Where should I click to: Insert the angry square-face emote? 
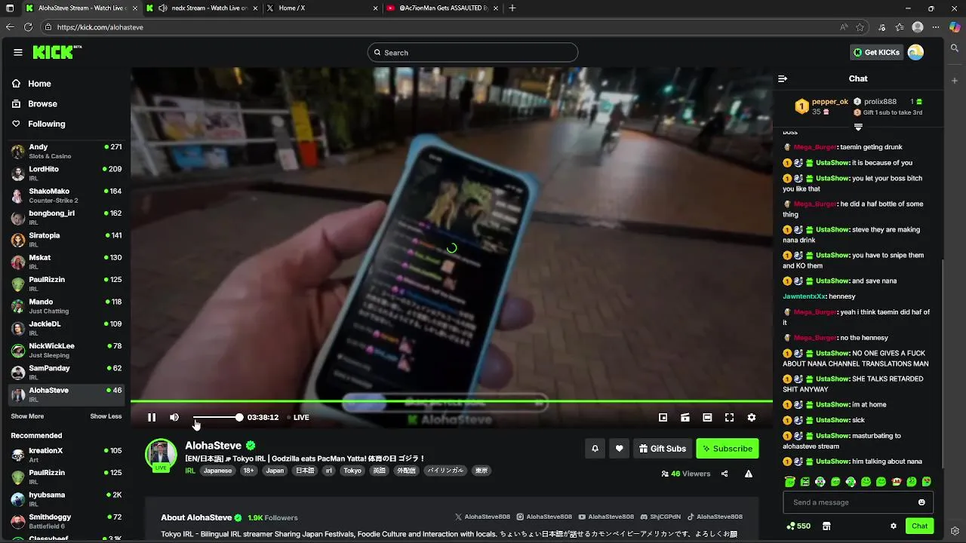coord(805,481)
